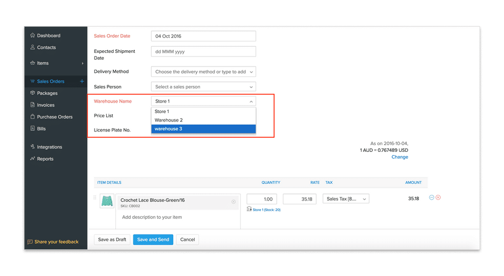Click the SKU: CB002 text

(x=130, y=206)
